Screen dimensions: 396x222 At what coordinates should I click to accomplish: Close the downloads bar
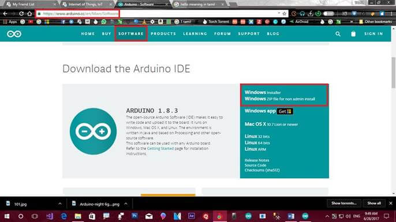click(x=391, y=203)
